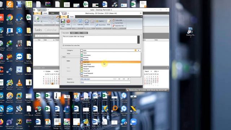Open Google Chrome desktop shortcut
The height and width of the screenshot is (130, 231).
click(x=10, y=19)
